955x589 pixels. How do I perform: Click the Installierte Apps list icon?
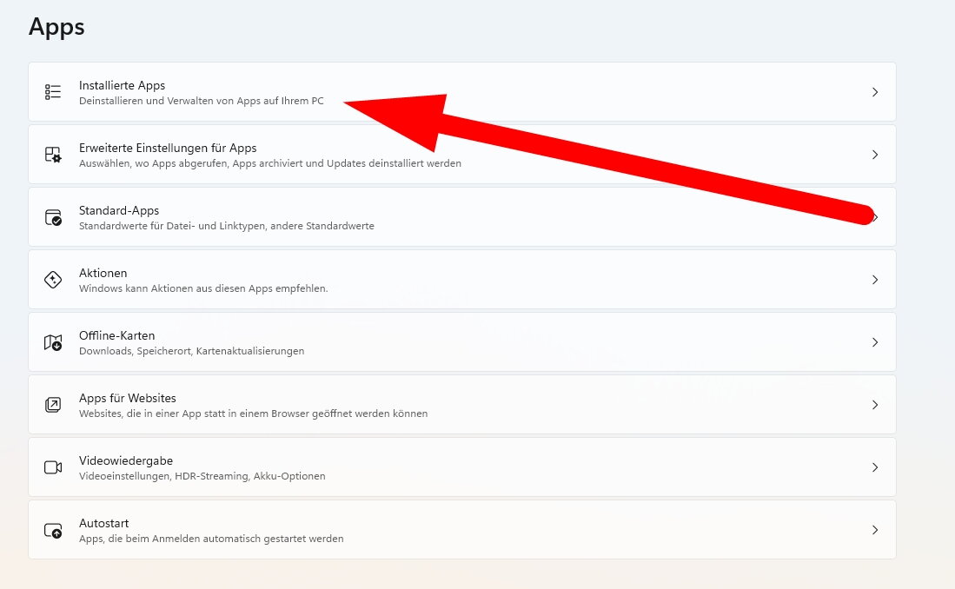(x=53, y=92)
